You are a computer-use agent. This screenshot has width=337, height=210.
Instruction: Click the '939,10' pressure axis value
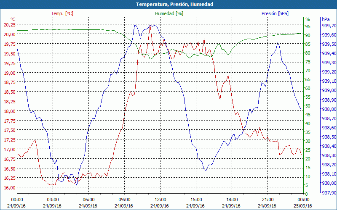click(x=329, y=81)
